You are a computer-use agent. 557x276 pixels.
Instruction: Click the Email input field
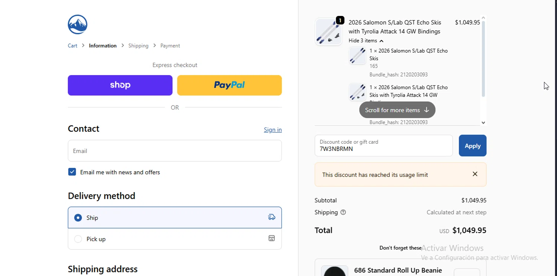(x=175, y=151)
